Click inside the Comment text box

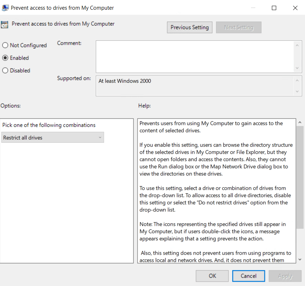(194, 56)
